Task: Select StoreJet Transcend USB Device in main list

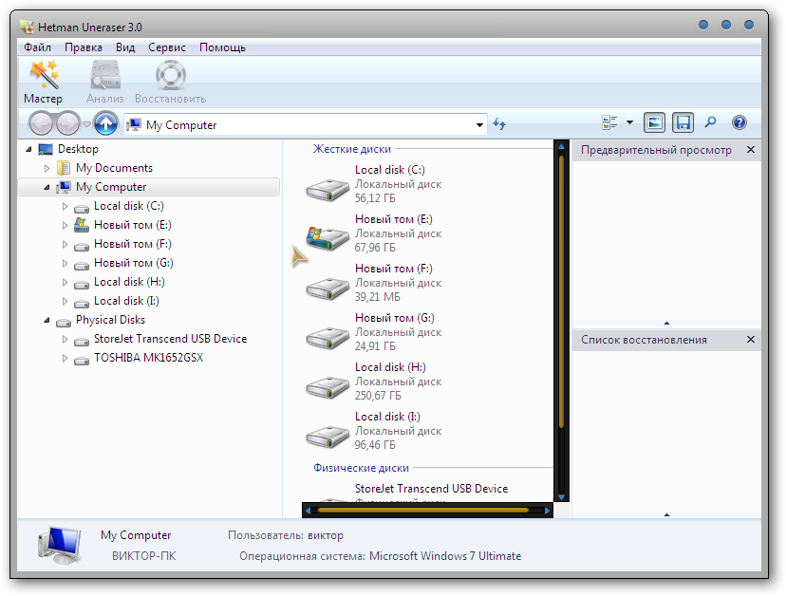Action: pos(431,489)
